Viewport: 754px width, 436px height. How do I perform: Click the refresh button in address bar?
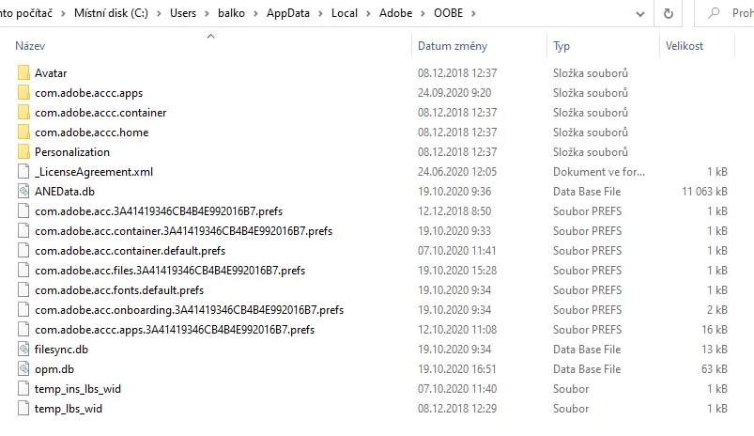point(669,13)
